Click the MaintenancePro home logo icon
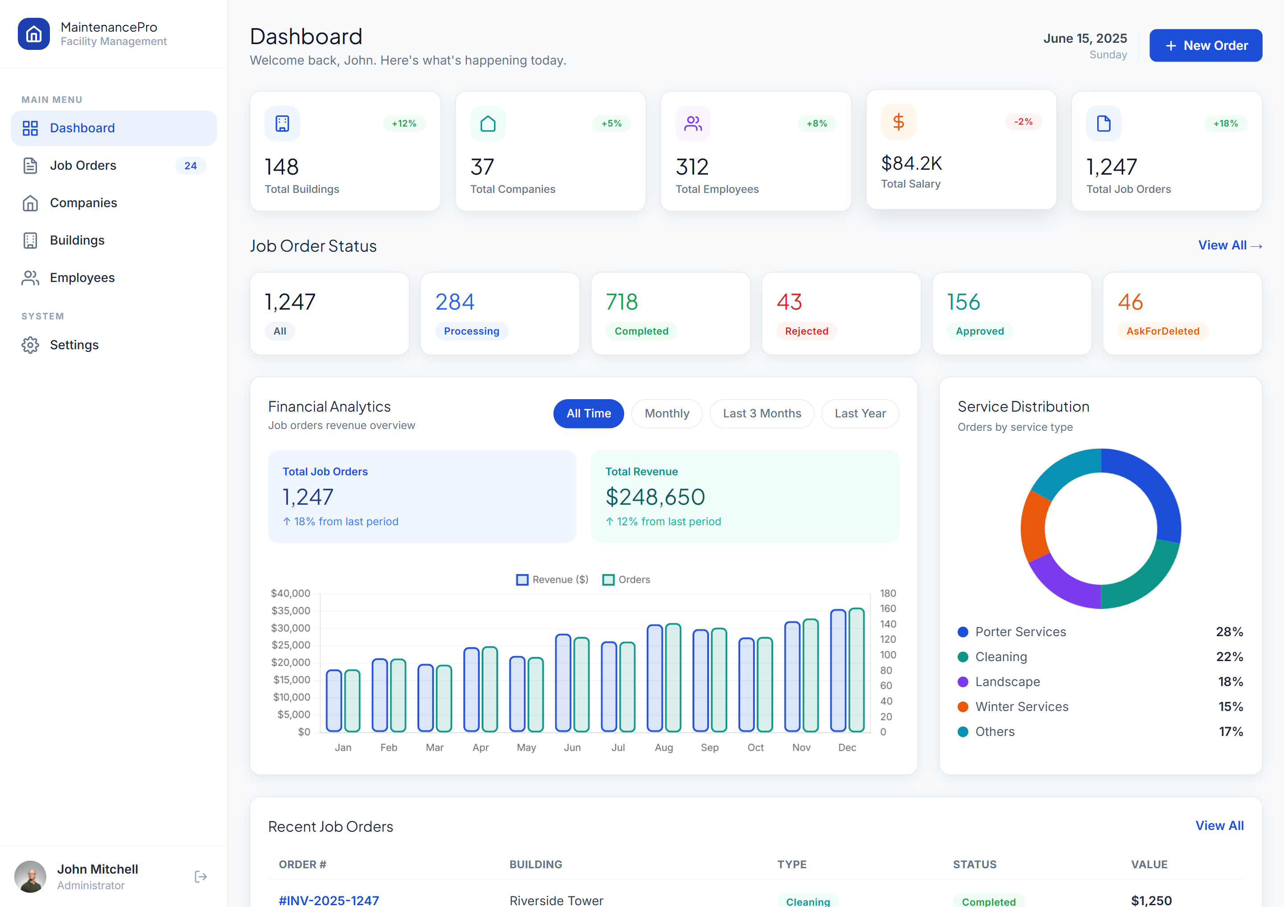This screenshot has height=907, width=1284. pyautogui.click(x=33, y=33)
